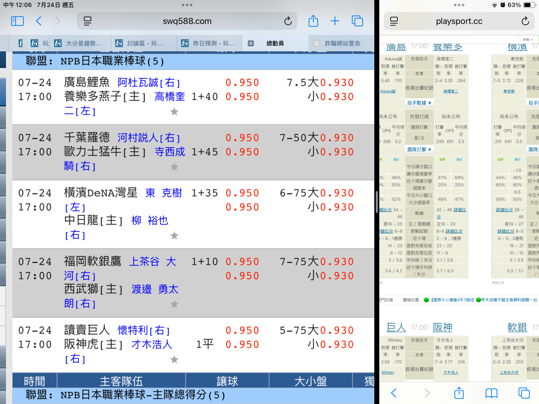Star the 廣島鯉魚 vs 養樂多燕子 game

(x=174, y=111)
